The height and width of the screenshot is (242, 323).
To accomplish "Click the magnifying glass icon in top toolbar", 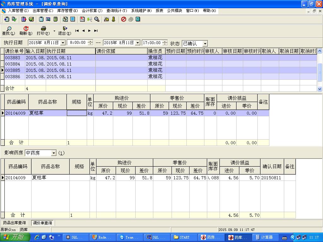I will (x=97, y=19).
